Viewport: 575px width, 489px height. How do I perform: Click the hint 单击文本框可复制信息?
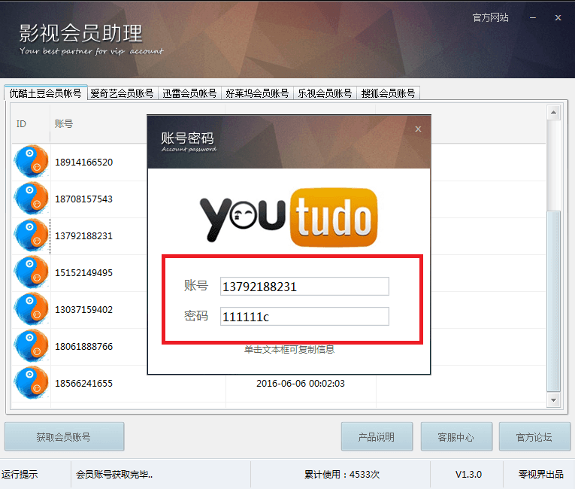point(289,349)
